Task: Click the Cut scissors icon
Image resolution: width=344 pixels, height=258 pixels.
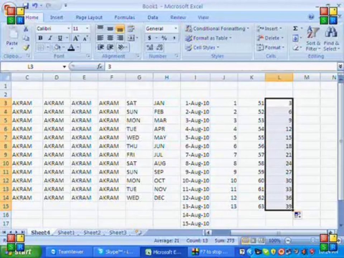Action: (x=26, y=29)
